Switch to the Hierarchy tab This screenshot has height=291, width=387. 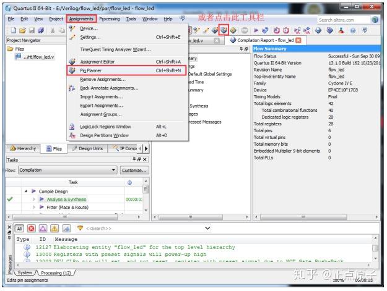[23, 148]
